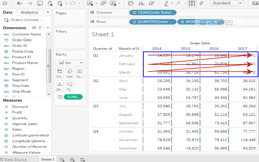Screen dimensions: 259x162
Task: Click the Dimensions list scrollbar thumb
Action: (49, 66)
